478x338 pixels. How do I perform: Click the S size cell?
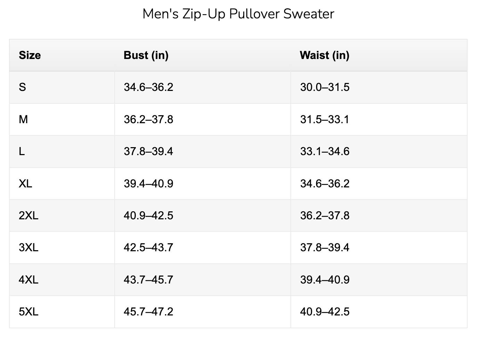tap(22, 87)
